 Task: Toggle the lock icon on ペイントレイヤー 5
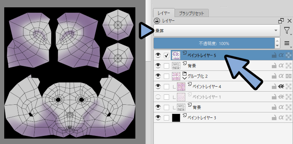[x=274, y=55]
